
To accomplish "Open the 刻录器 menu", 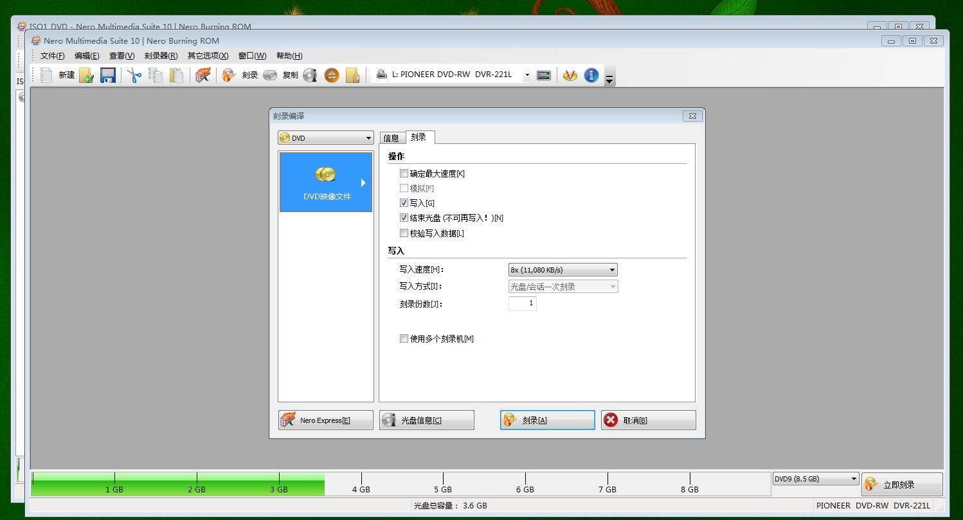I will point(159,56).
